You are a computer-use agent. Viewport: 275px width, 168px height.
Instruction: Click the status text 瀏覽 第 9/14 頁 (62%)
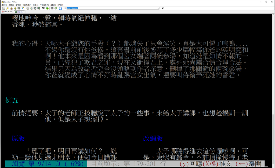[48, 164]
